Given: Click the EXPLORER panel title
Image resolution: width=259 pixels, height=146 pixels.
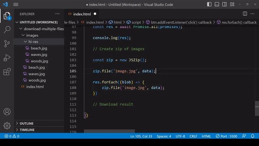Looking at the screenshot, I should click(x=27, y=14).
